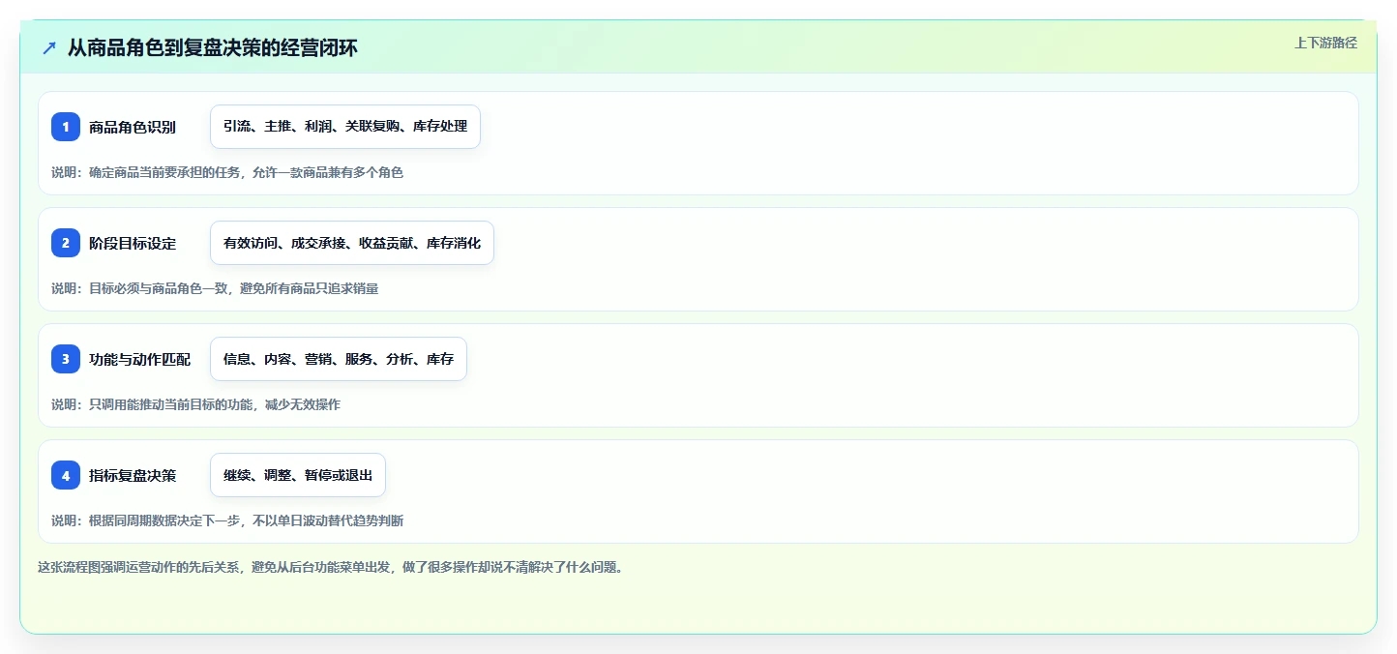Viewport: 1397px width, 654px height.
Task: Click the step 4 number badge
Action: click(66, 475)
